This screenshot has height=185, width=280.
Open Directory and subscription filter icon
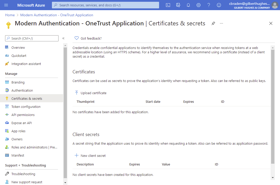point(178,5)
